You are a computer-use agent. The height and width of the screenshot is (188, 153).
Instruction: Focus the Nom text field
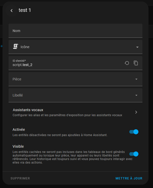pos(75,31)
